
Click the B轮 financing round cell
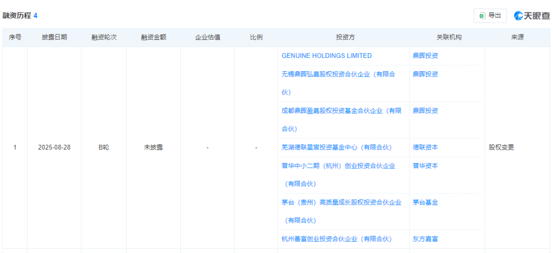(103, 147)
